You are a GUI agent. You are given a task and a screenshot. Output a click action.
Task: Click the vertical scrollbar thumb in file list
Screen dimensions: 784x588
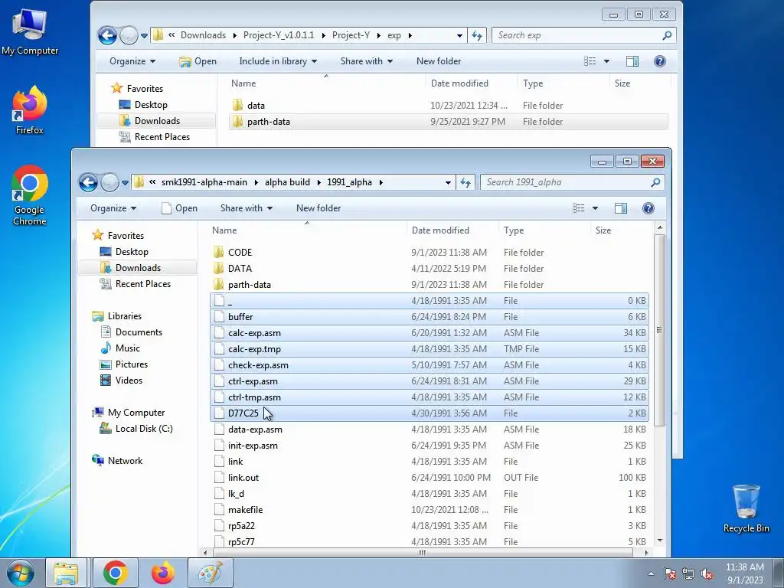[659, 330]
